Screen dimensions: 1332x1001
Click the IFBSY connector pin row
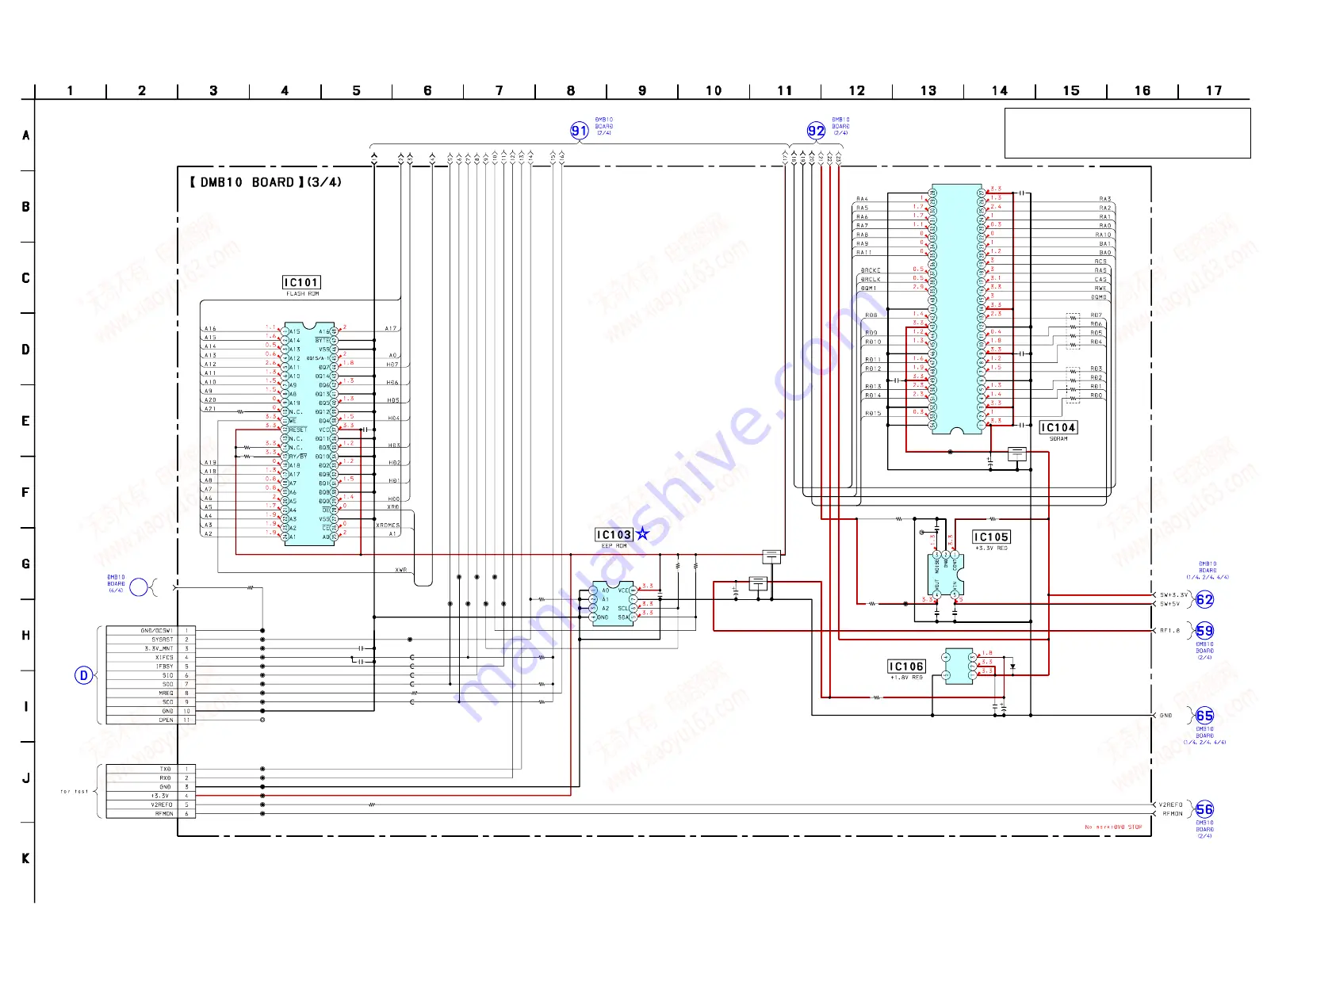(x=151, y=667)
